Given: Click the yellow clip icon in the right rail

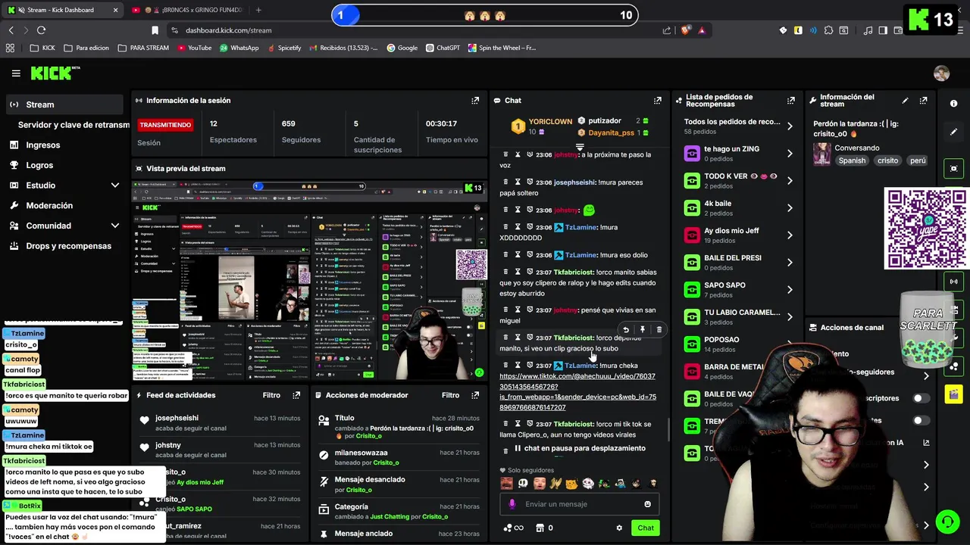Looking at the screenshot, I should click(953, 394).
